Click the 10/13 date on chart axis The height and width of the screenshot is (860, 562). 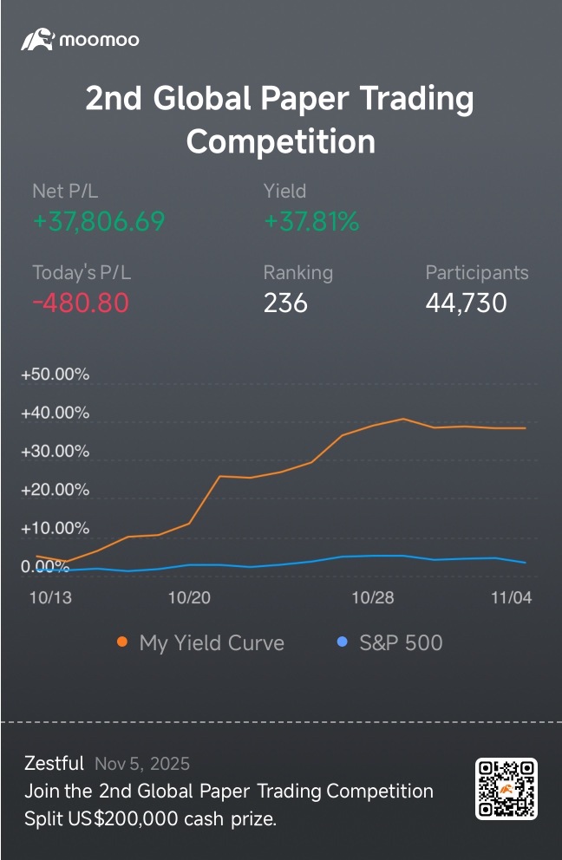pos(50,598)
